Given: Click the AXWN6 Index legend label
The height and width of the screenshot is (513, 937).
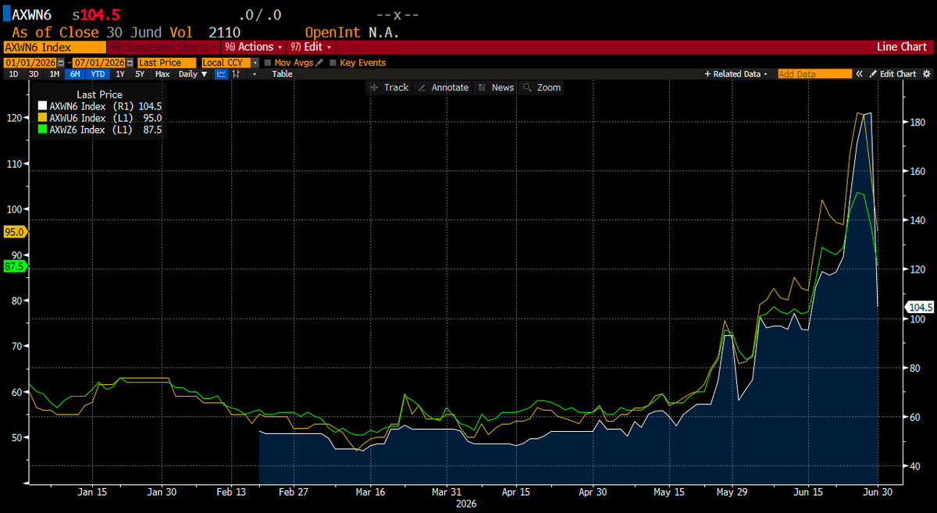Looking at the screenshot, I should [77, 106].
